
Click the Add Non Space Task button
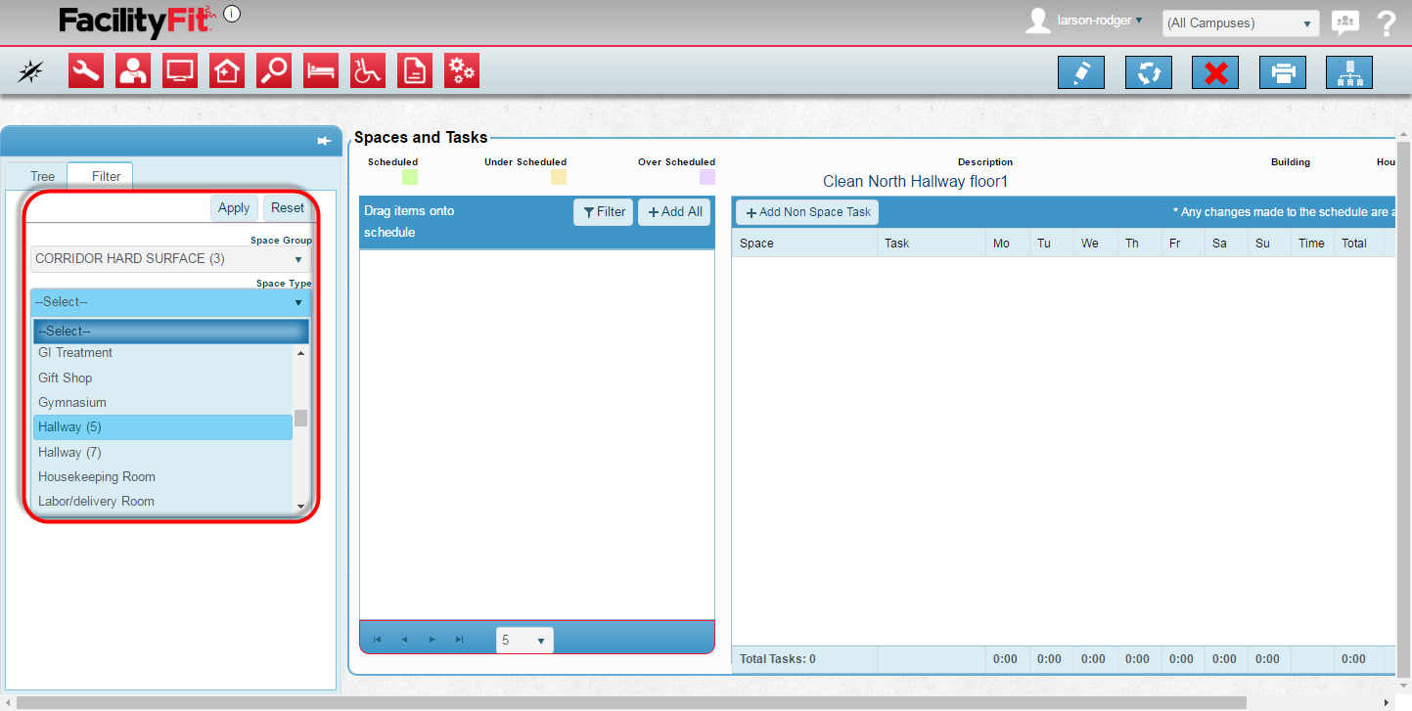[807, 212]
